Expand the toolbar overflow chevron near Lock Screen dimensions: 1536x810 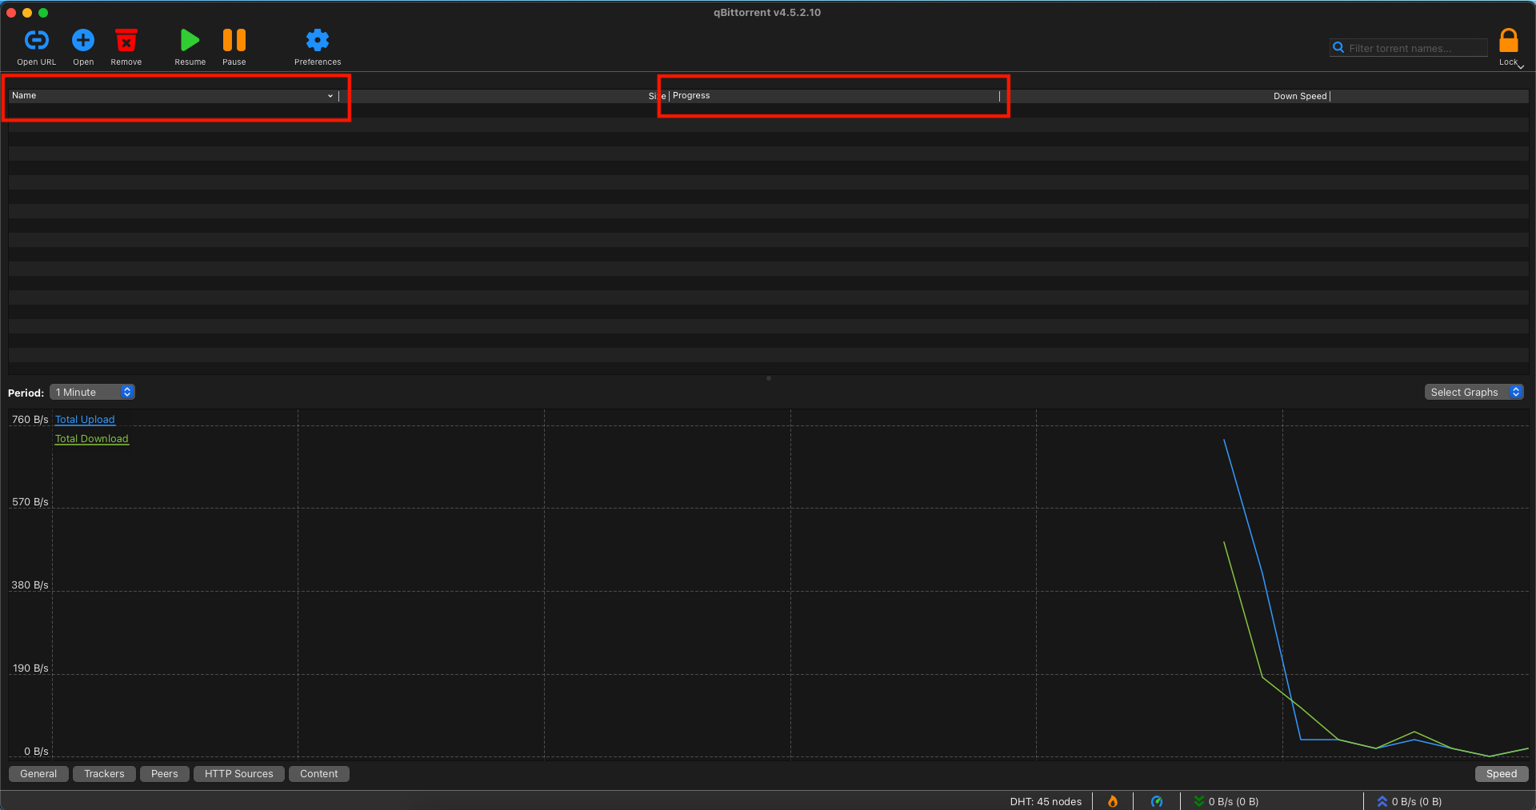tap(1521, 66)
